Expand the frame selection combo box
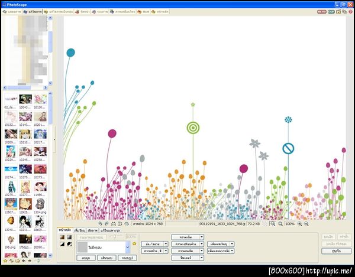Screen dimensions: 355x277 [x=127, y=247]
